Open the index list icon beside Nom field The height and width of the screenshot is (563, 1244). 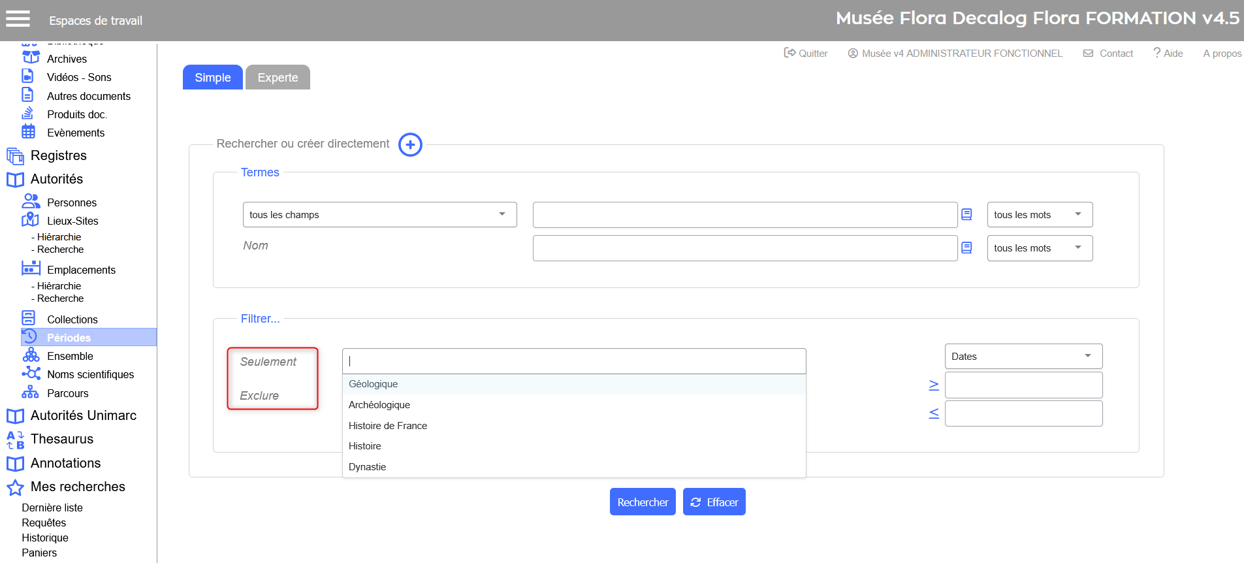click(x=966, y=248)
